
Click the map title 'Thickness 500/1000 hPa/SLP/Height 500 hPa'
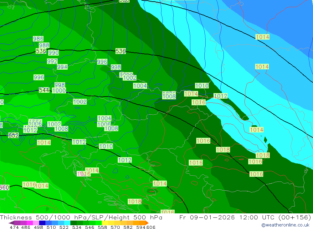(81, 217)
